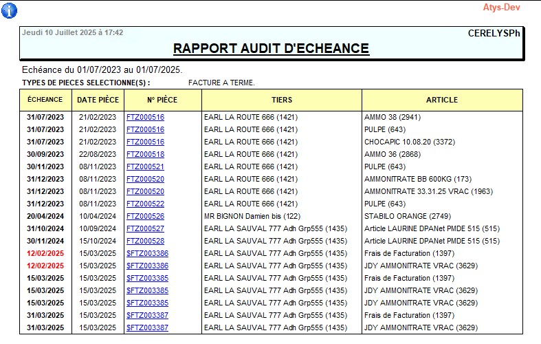Screen dimensions: 541x344
Task: Open the FTZ000527 piece link
Action: [x=145, y=228]
